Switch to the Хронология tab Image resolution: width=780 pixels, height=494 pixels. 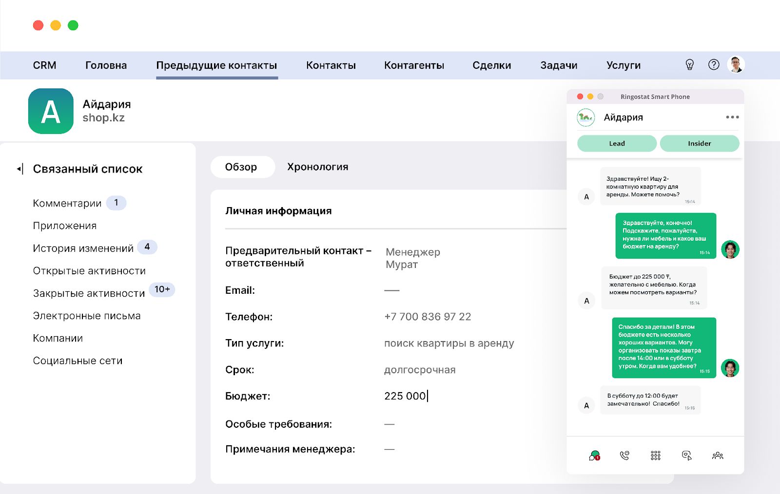coord(317,167)
